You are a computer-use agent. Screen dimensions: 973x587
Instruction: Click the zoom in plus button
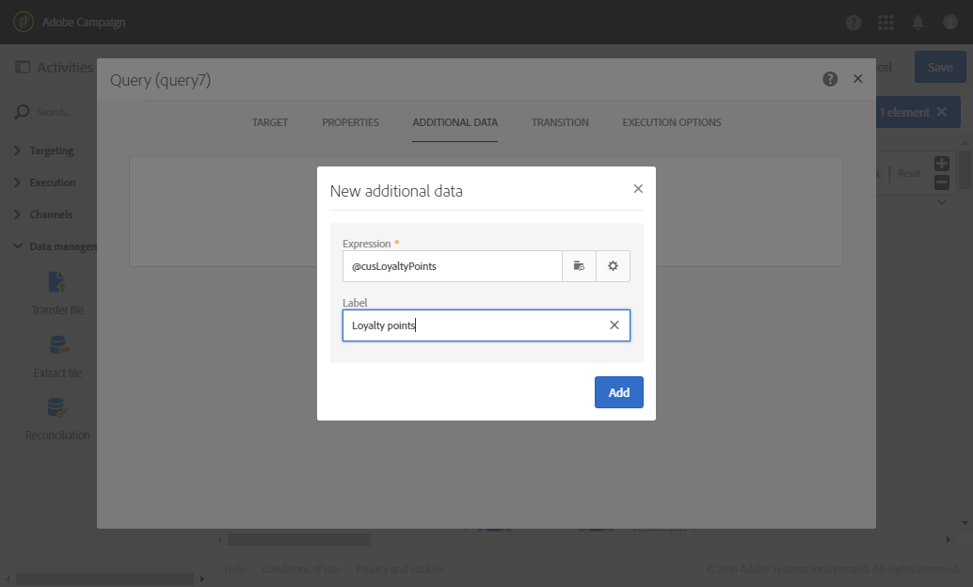941,164
